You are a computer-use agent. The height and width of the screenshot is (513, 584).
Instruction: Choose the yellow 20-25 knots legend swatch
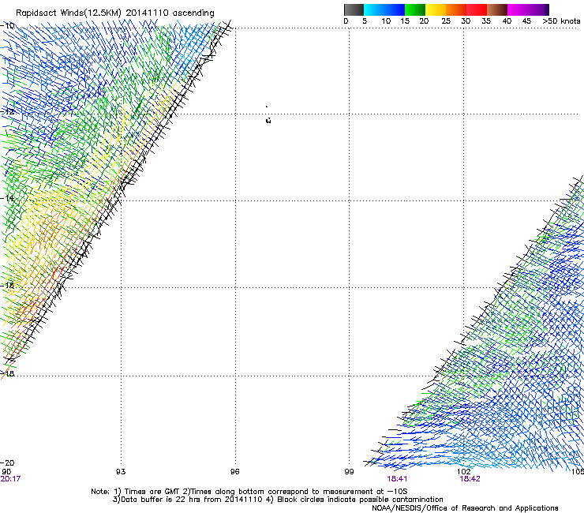click(x=436, y=9)
